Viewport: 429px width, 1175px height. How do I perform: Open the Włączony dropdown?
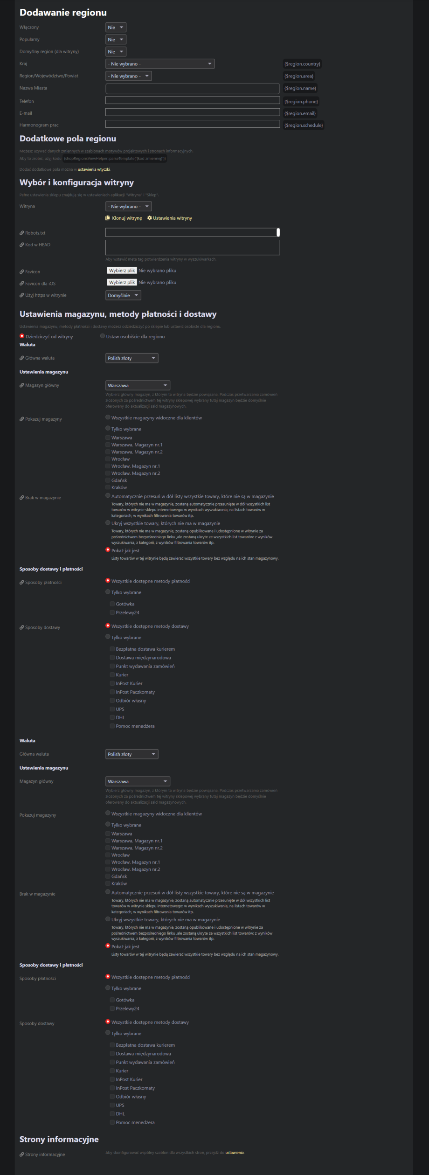point(116,28)
